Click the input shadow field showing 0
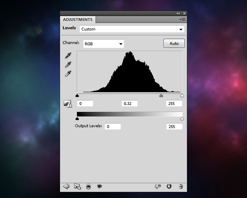Image resolution: width=247 pixels, height=198 pixels. 85,103
